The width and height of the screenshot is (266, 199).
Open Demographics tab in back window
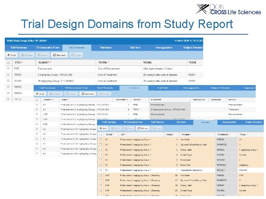tap(164, 48)
